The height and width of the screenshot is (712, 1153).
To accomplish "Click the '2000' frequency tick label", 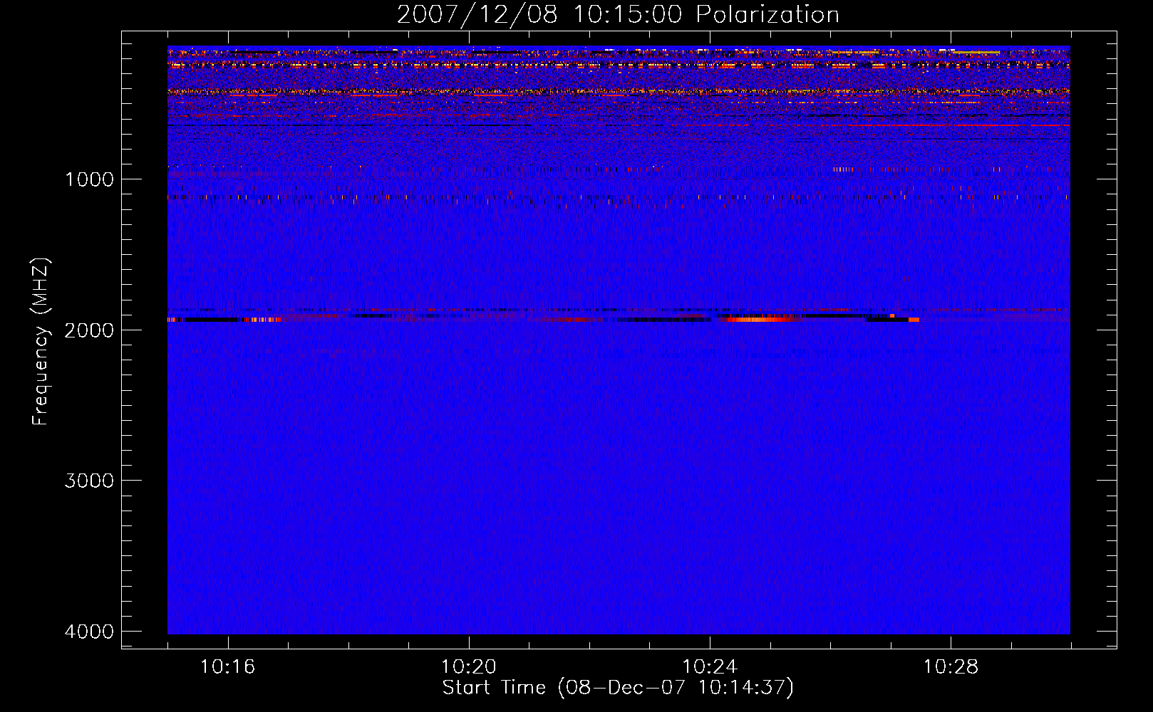I will point(89,330).
